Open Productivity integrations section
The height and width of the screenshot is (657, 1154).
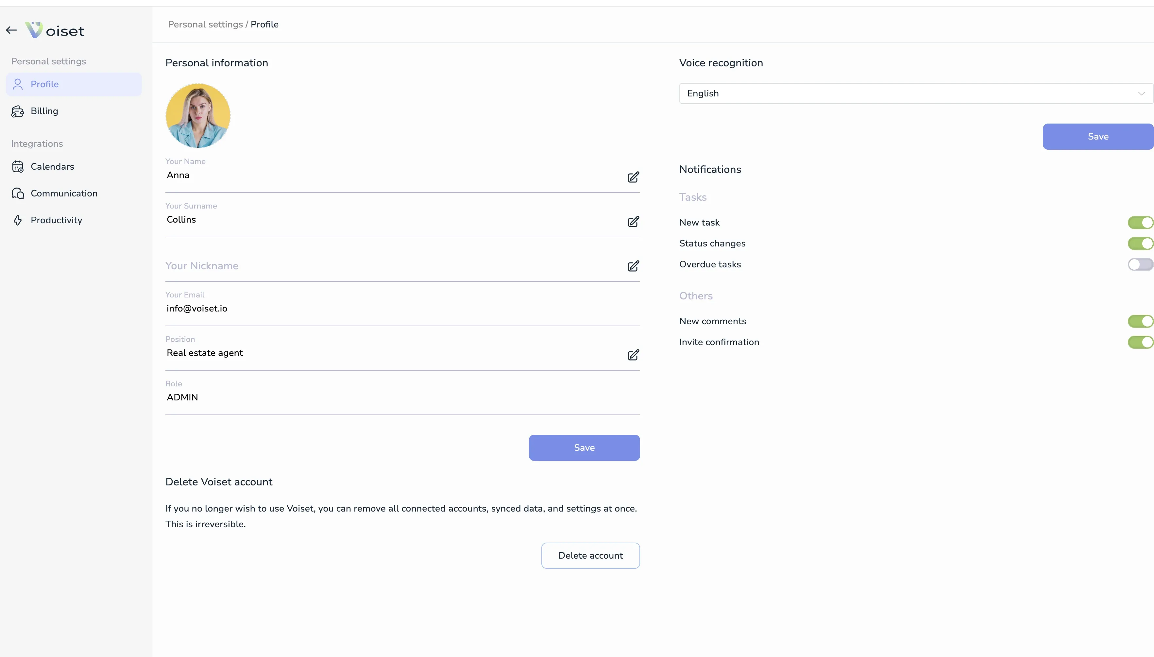pos(56,220)
